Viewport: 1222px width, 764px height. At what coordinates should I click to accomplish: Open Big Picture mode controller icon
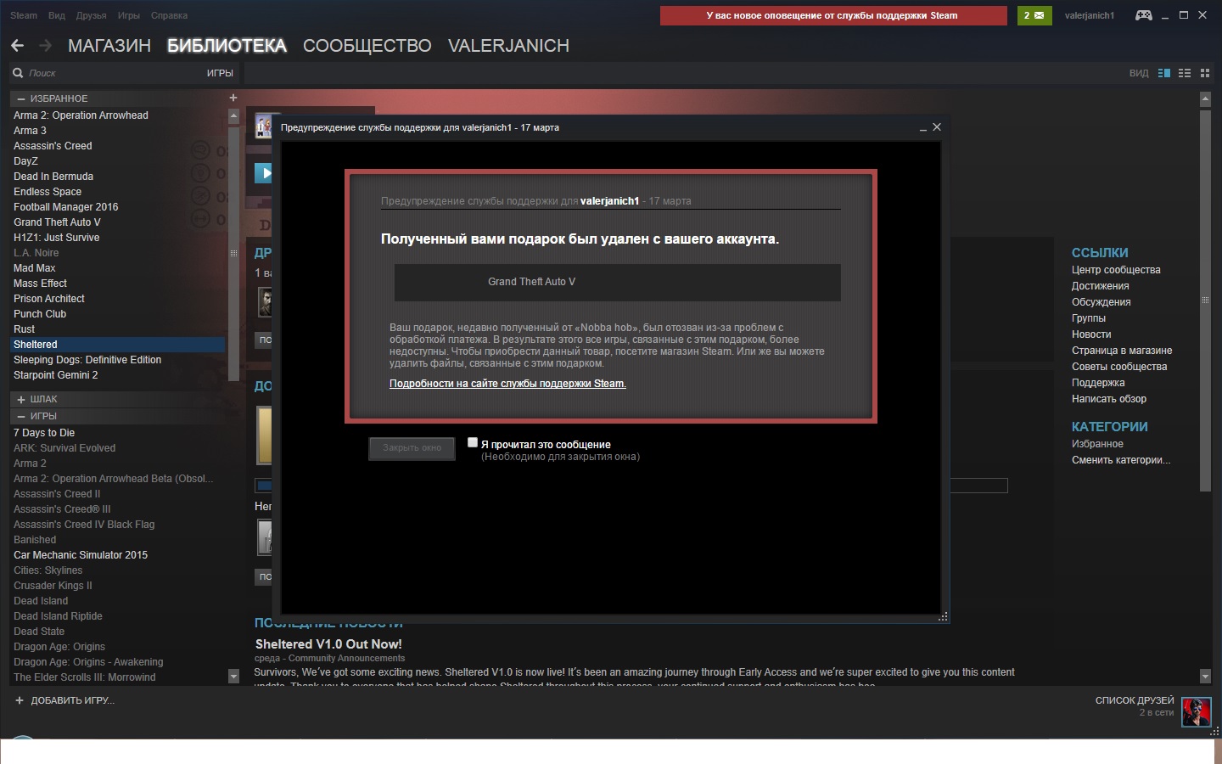point(1144,15)
